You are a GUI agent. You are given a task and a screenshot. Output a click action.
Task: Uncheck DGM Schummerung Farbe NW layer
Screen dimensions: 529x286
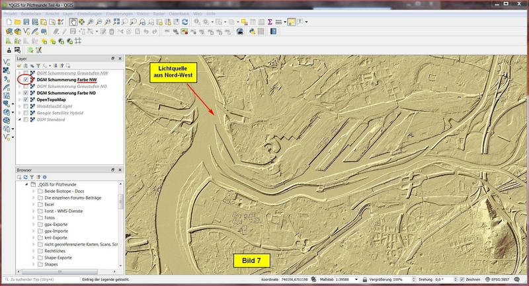[x=26, y=79]
